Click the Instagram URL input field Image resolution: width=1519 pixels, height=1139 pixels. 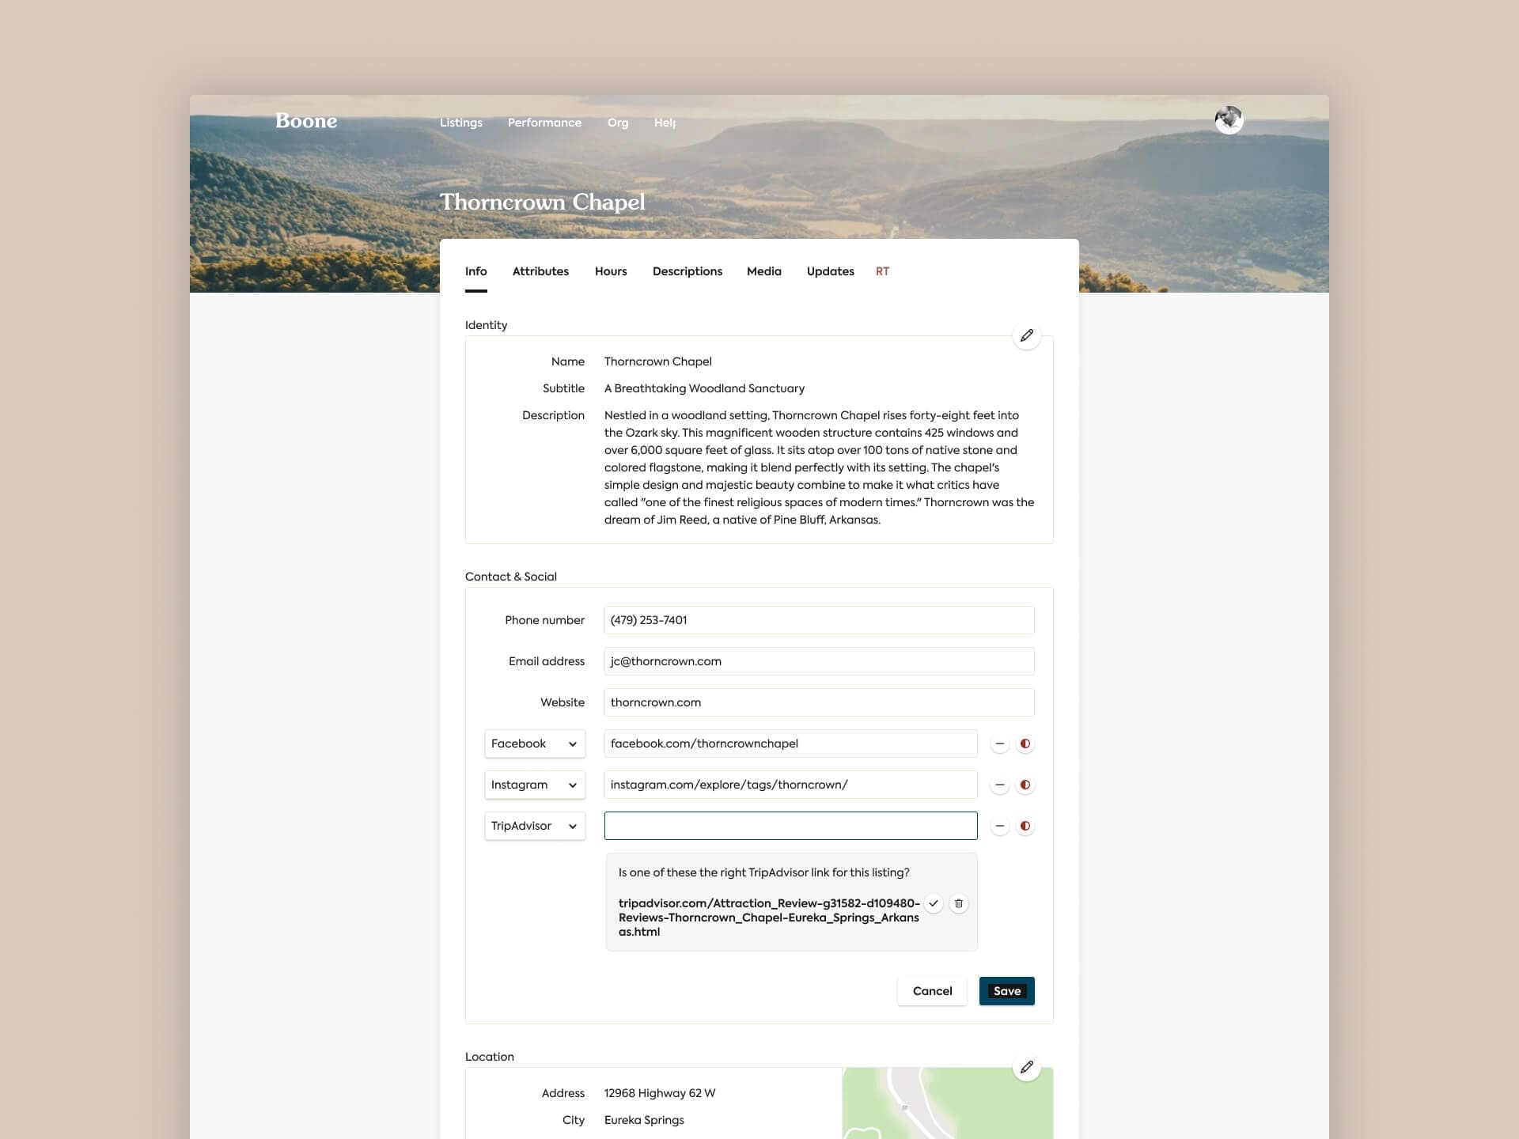(790, 785)
